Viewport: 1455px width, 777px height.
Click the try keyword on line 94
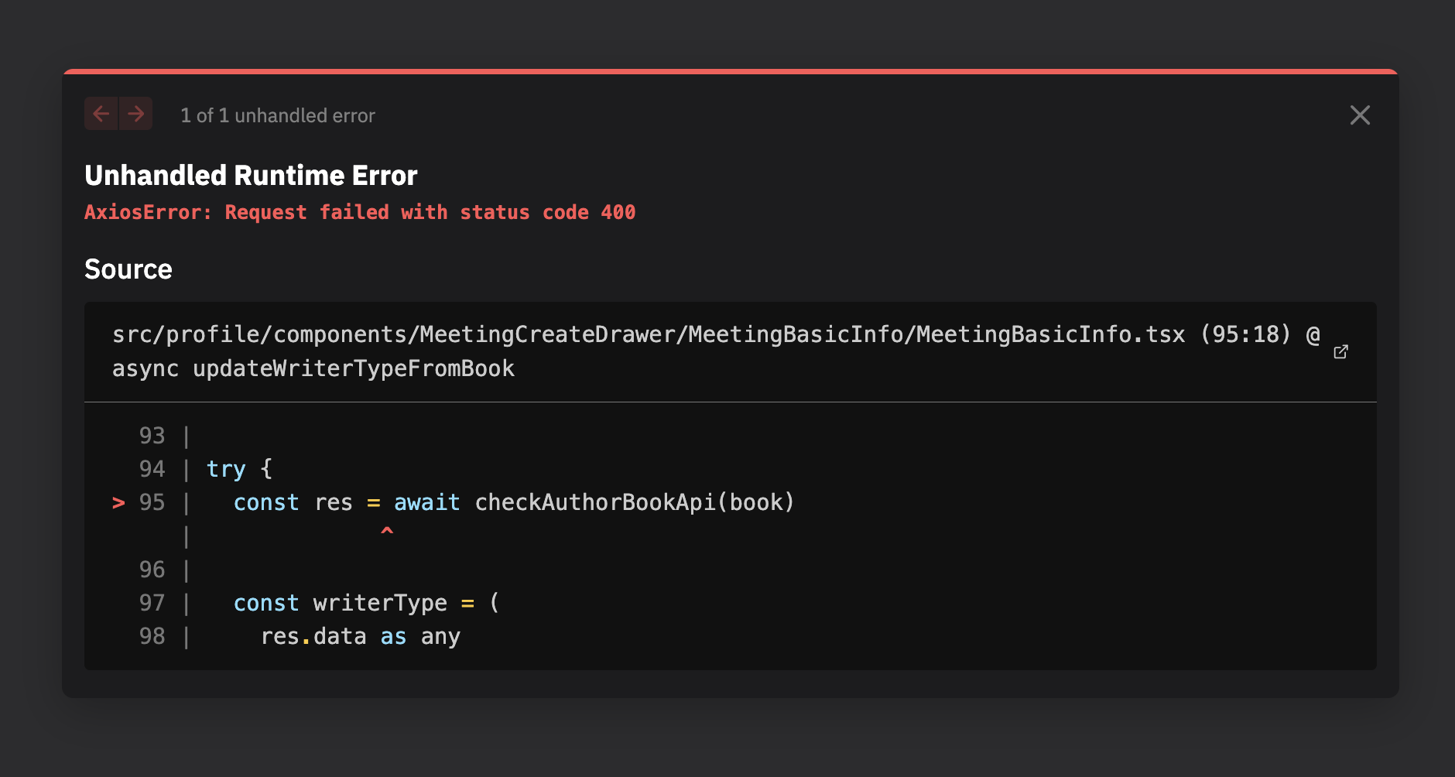[x=225, y=468]
